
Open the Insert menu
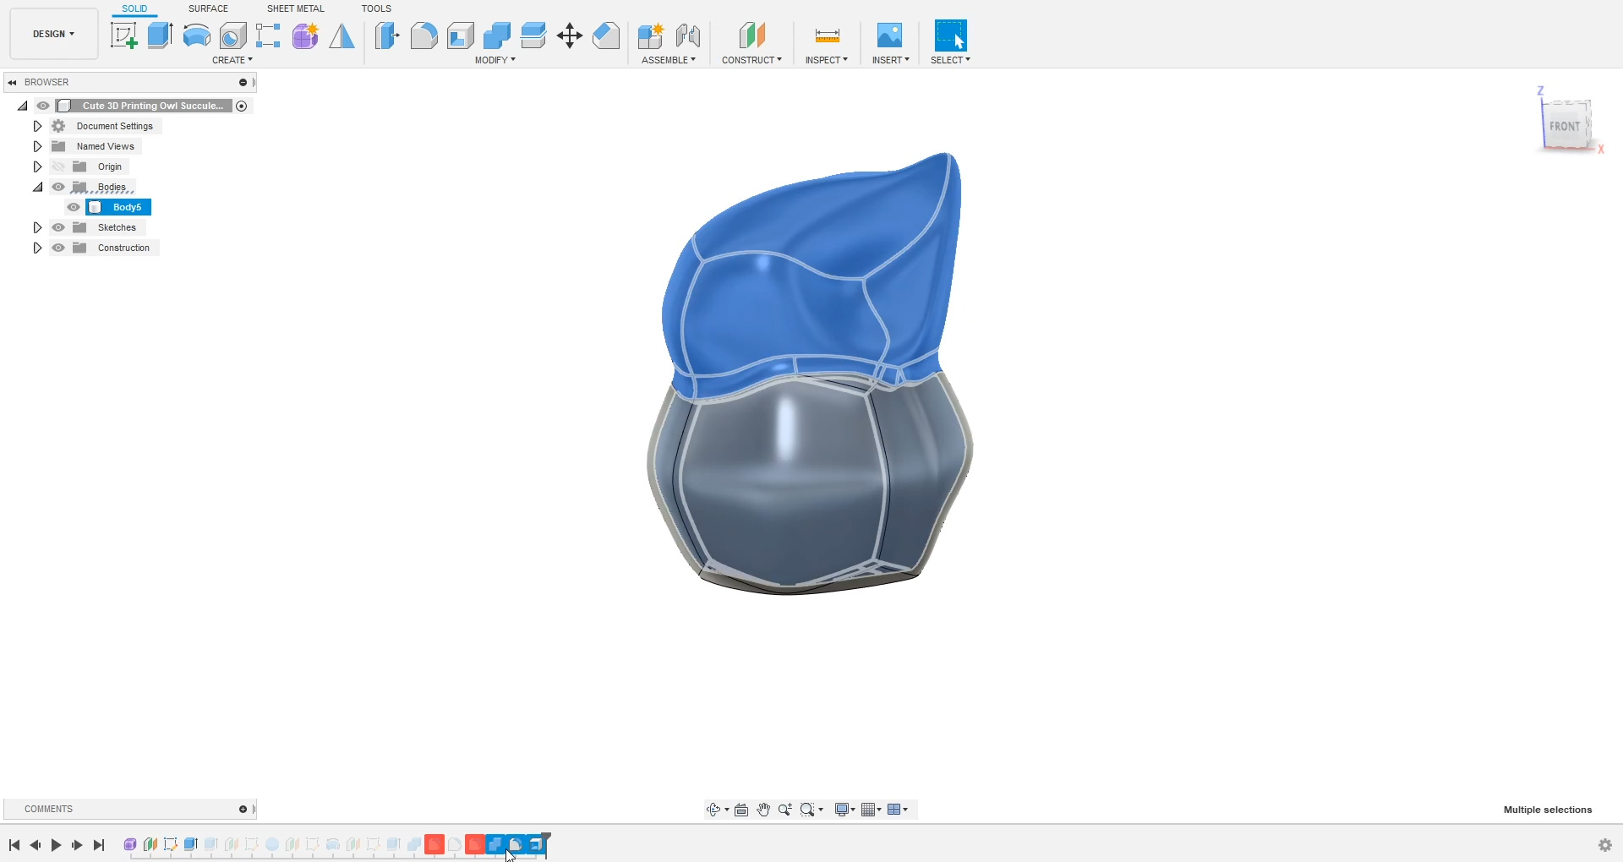coord(891,60)
